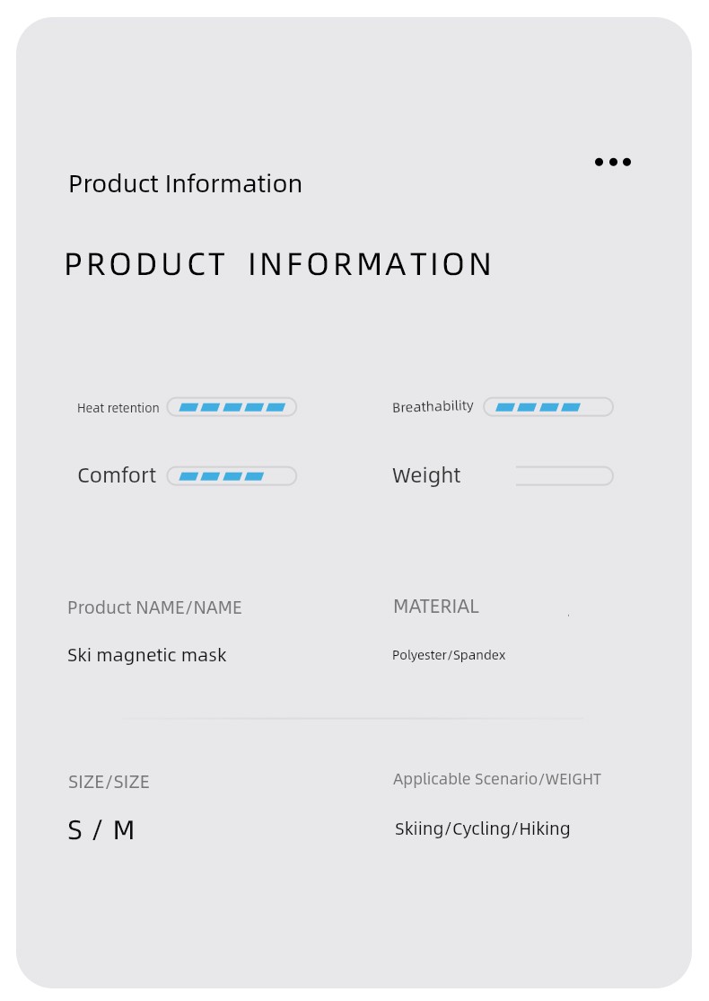
Task: Open the three-dot more options menu
Action: tap(613, 162)
